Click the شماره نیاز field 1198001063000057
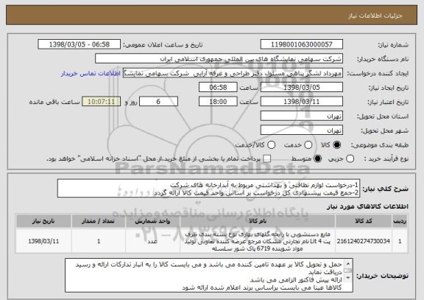Viewport: 424px width, 300px height. tap(302, 44)
